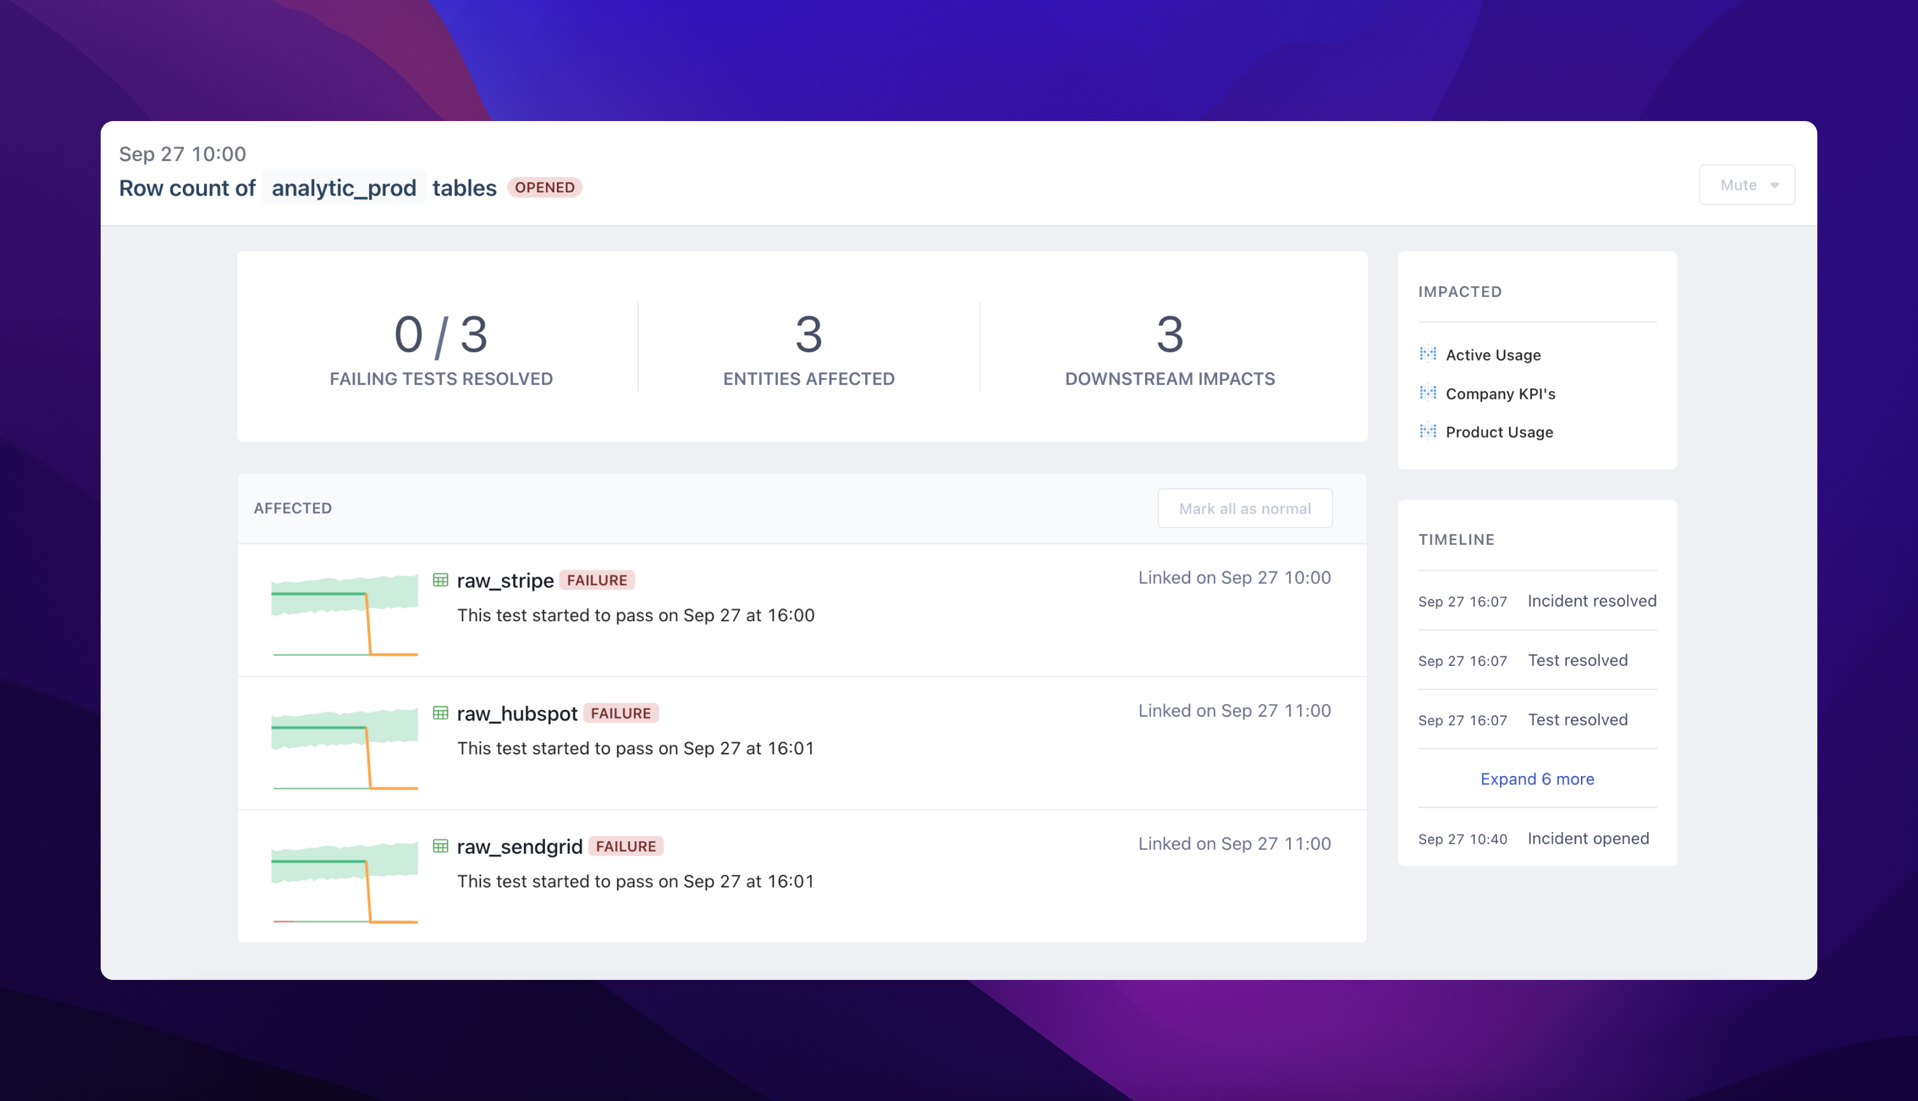This screenshot has height=1101, width=1918.
Task: Click the Company KPI's dashboard icon
Action: 1428,392
